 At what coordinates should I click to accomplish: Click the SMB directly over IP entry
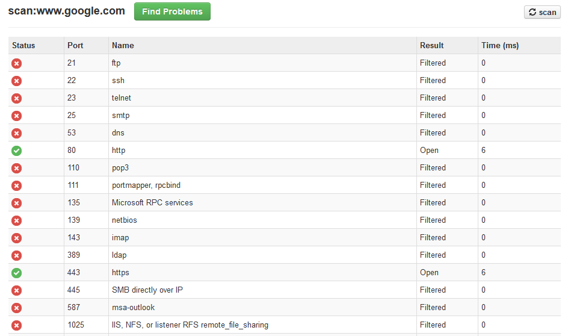147,290
